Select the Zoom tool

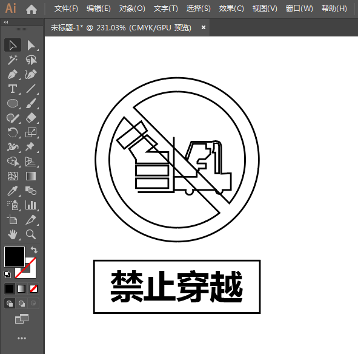pos(31,234)
